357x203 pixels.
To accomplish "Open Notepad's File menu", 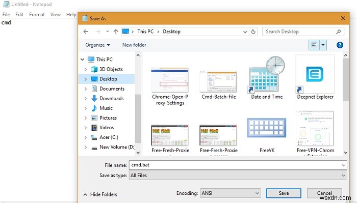I will point(6,15).
